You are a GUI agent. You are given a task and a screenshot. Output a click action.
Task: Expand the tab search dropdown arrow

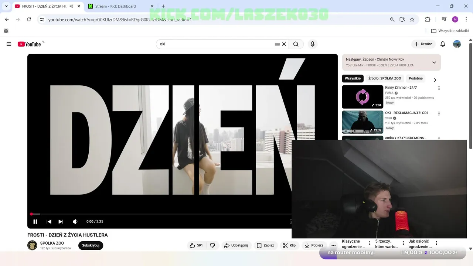6,6
